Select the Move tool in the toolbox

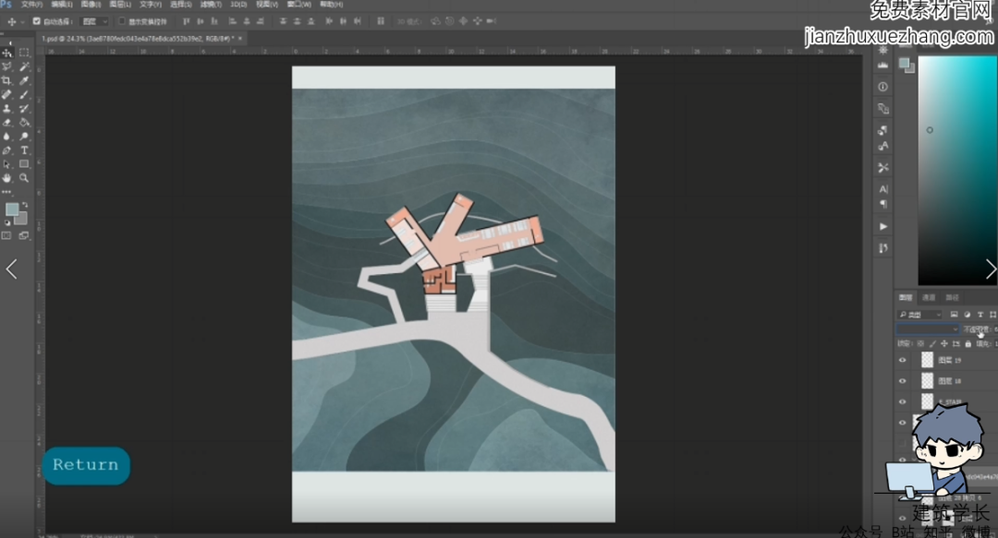click(x=7, y=53)
